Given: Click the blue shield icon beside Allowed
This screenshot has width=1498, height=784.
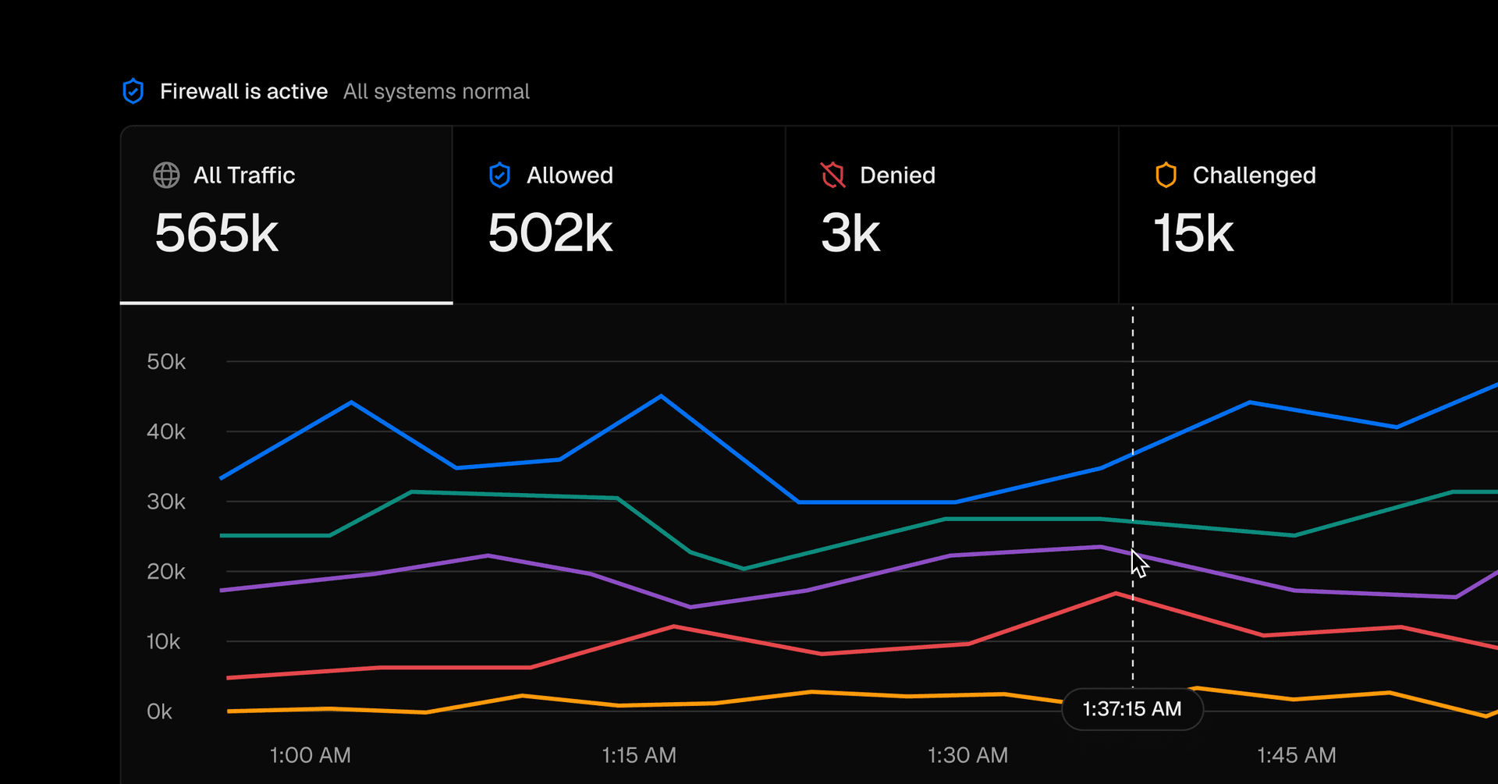Looking at the screenshot, I should pos(499,176).
